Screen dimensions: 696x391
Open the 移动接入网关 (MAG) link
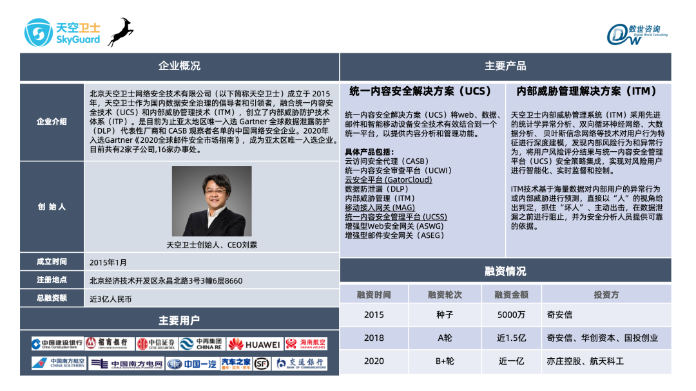pyautogui.click(x=380, y=208)
